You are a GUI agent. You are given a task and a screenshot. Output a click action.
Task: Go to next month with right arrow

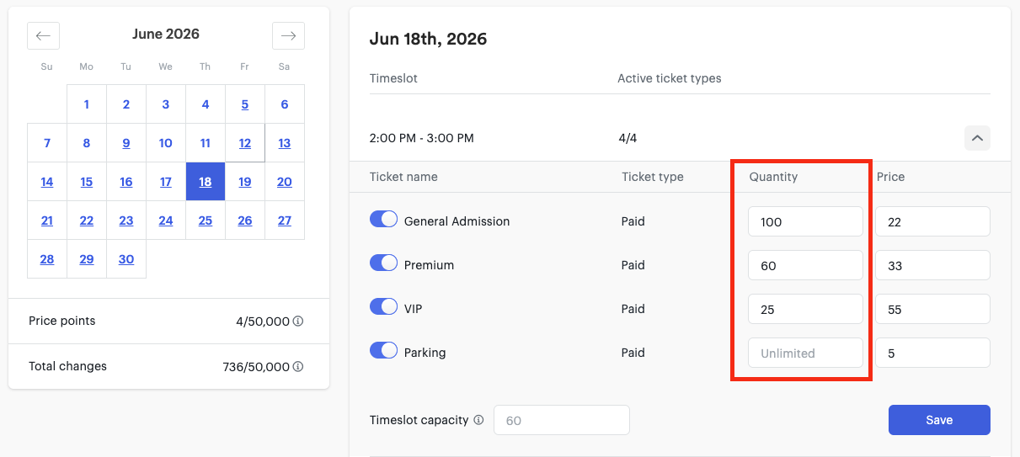(288, 35)
